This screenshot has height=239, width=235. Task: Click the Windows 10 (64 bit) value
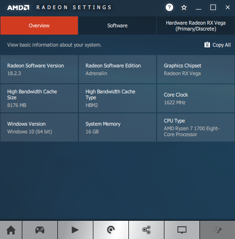coord(30,132)
